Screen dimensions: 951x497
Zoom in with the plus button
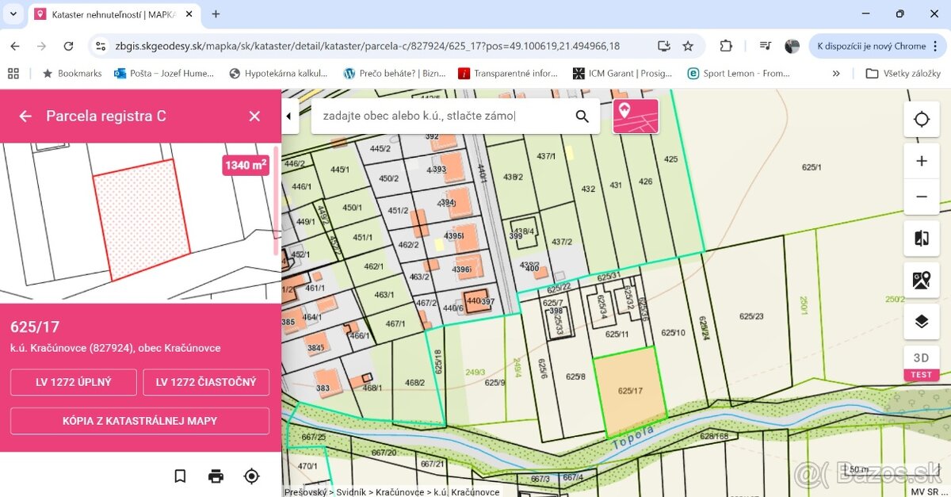921,161
